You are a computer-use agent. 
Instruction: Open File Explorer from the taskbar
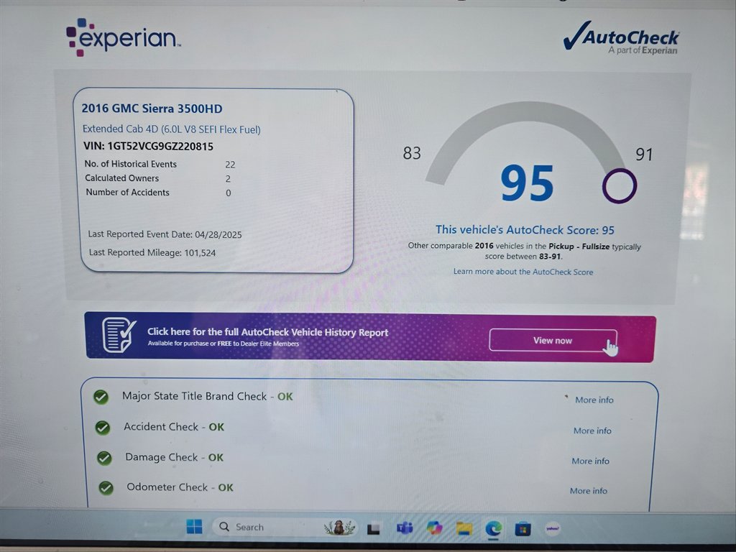tap(464, 529)
